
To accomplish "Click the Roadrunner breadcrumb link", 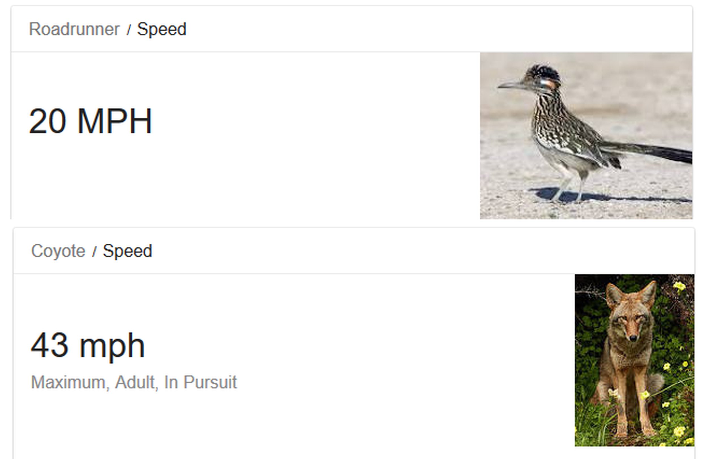I will pos(74,29).
